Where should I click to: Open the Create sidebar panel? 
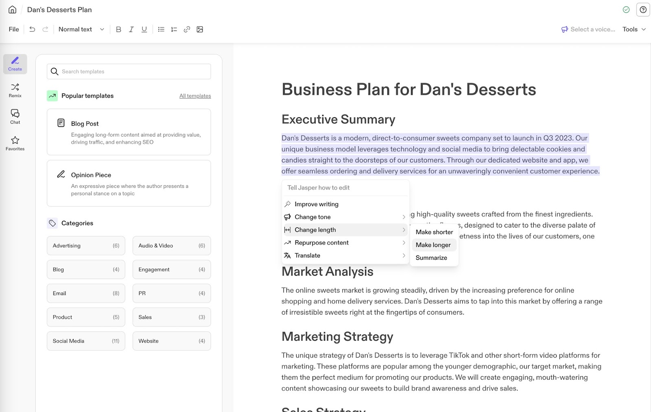[15, 64]
